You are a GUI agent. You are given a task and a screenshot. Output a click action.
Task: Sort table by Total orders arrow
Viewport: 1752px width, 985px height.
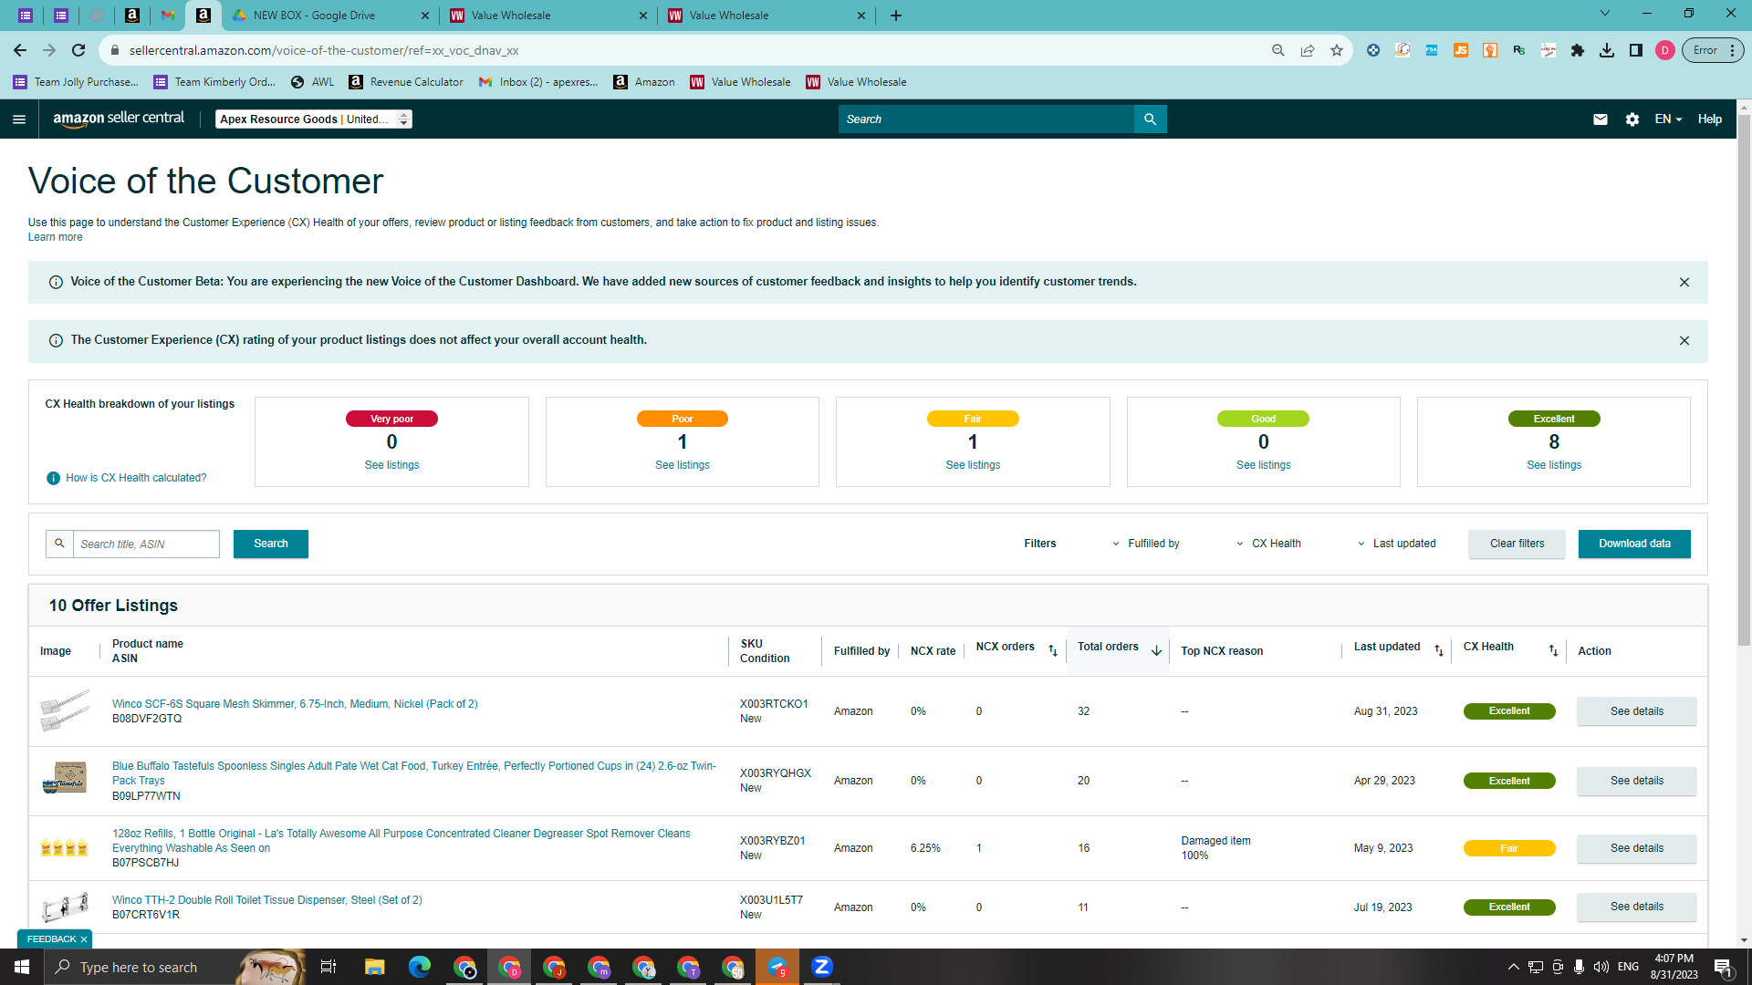tap(1156, 650)
